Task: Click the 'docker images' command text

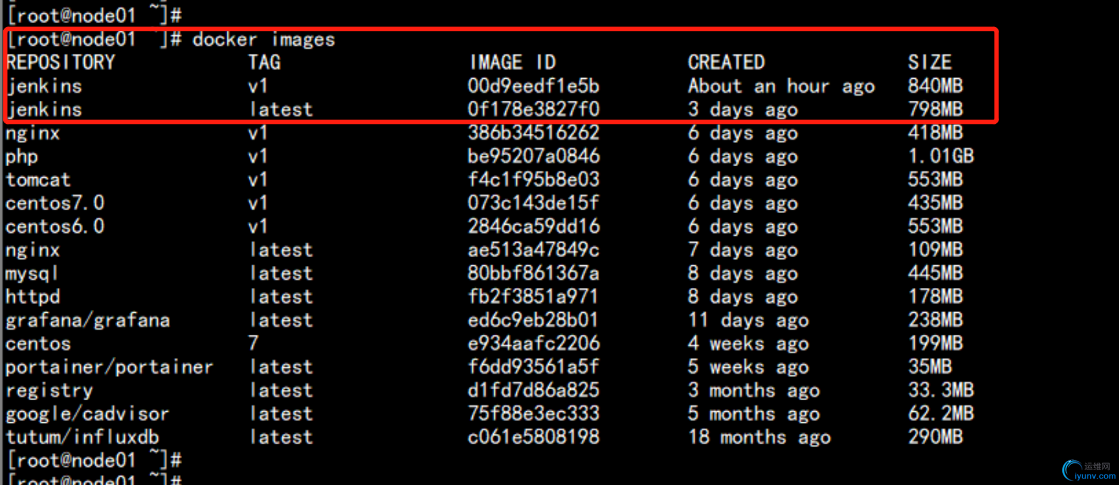Action: tap(264, 40)
